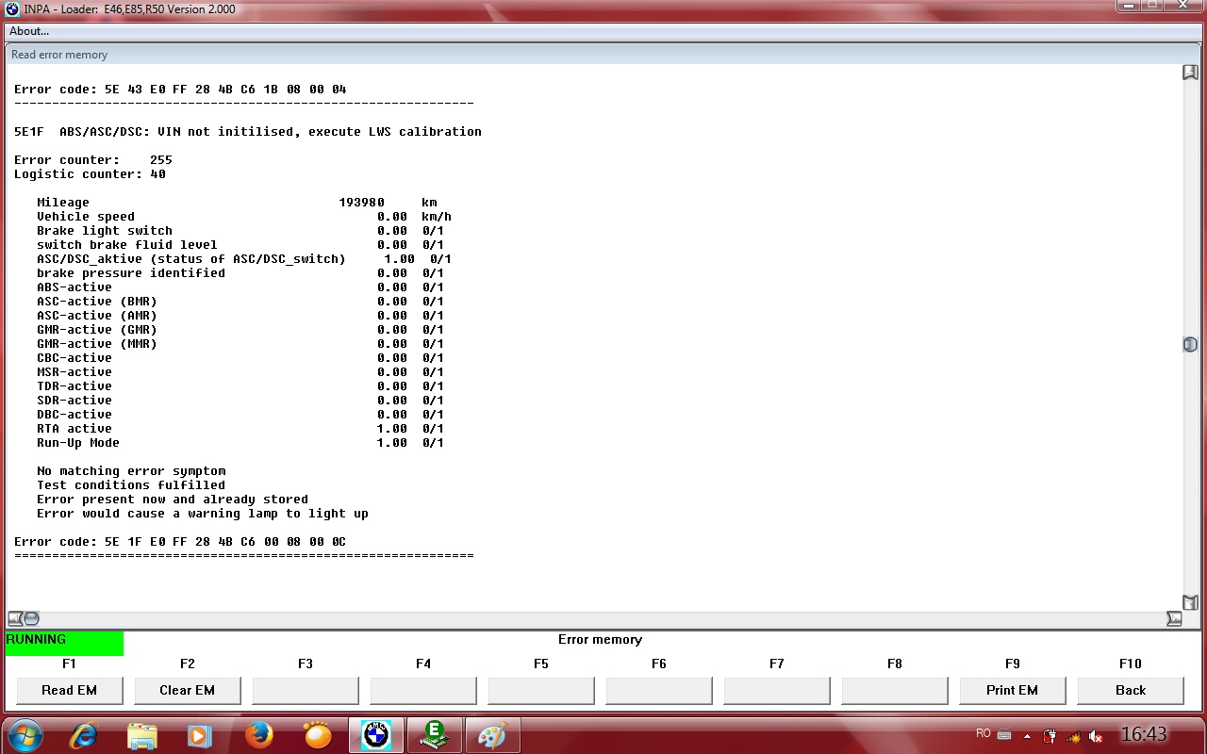Click the 'Logistic counter: 40' line
Viewport: 1207px width, 754px height.
pyautogui.click(x=90, y=174)
